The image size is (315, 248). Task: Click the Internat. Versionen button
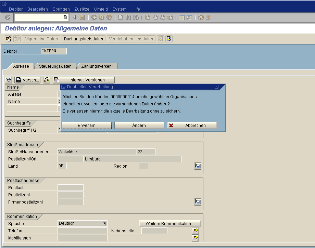tap(84, 80)
